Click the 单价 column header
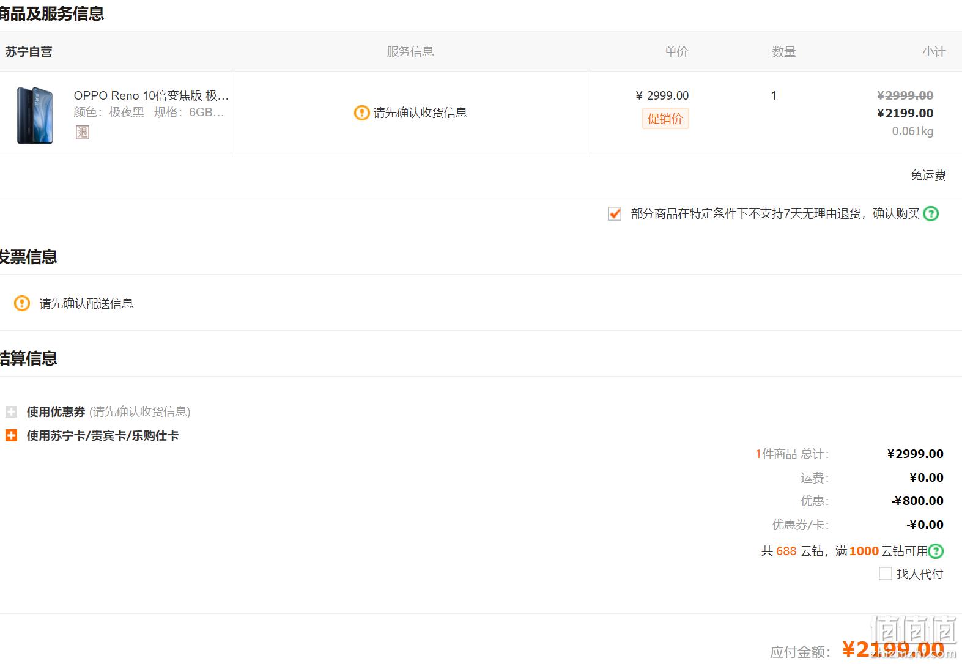 coord(676,52)
